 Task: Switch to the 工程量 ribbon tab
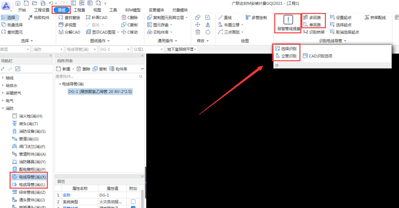coord(79,10)
